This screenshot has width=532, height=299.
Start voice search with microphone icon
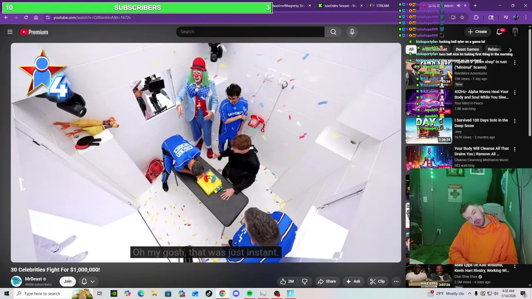pyautogui.click(x=352, y=32)
